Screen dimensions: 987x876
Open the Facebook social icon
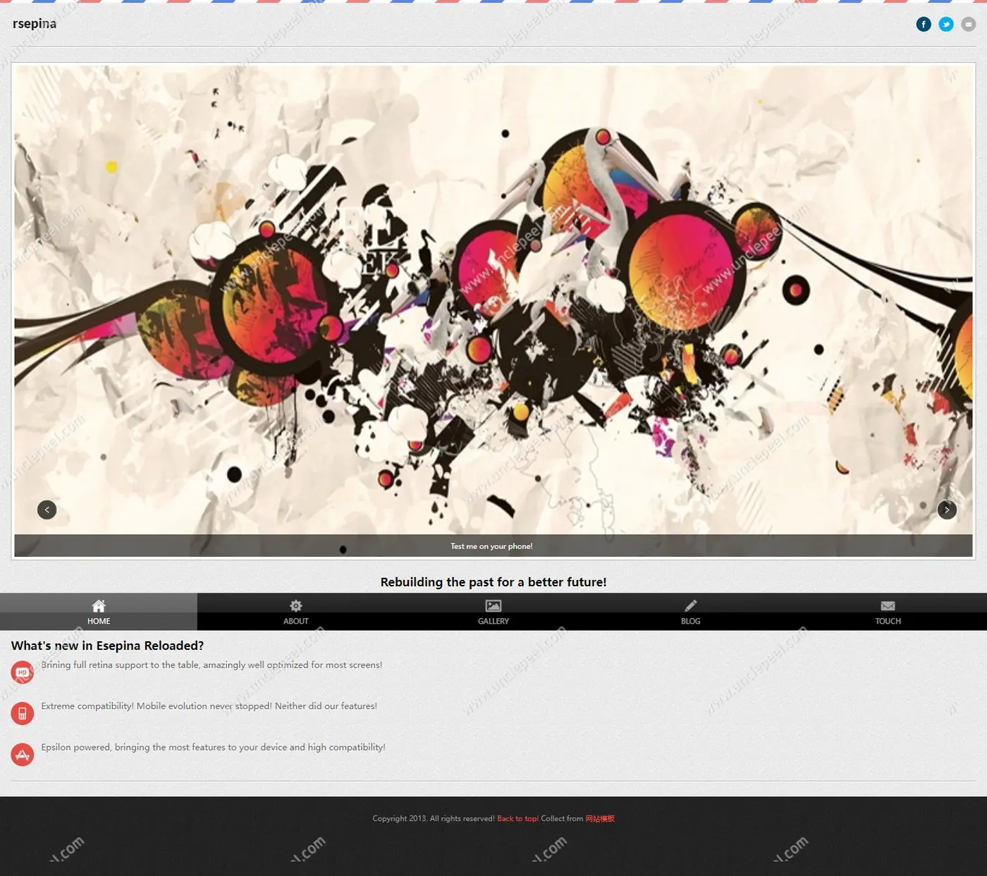pos(924,25)
